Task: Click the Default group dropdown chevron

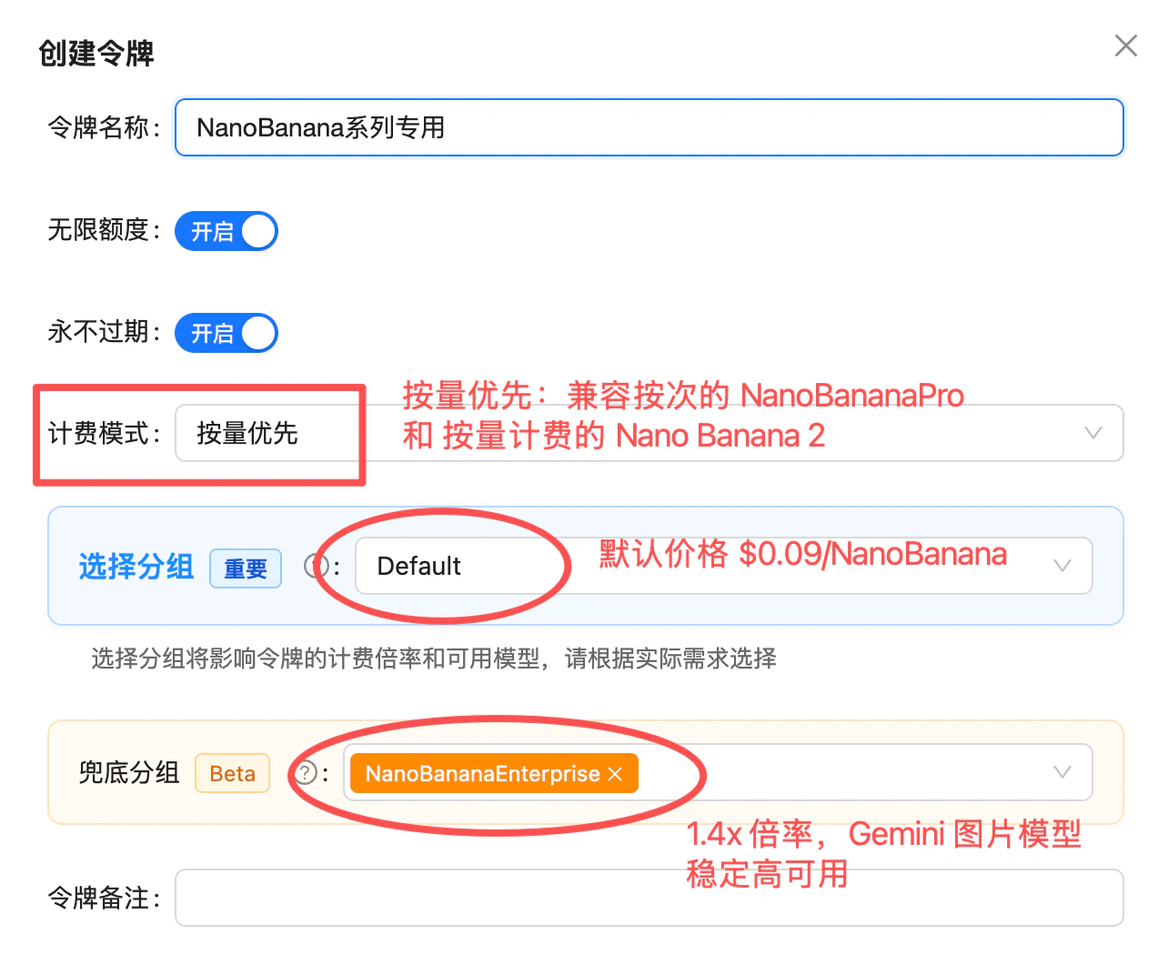Action: click(x=1062, y=566)
